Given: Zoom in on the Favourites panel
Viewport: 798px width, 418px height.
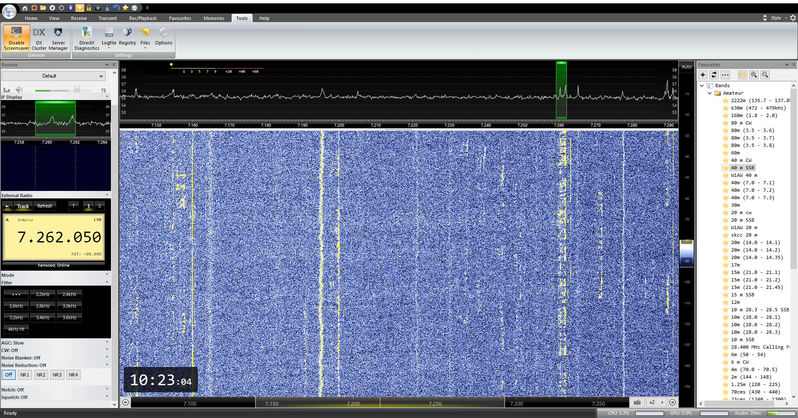Looking at the screenshot, I should pyautogui.click(x=754, y=75).
